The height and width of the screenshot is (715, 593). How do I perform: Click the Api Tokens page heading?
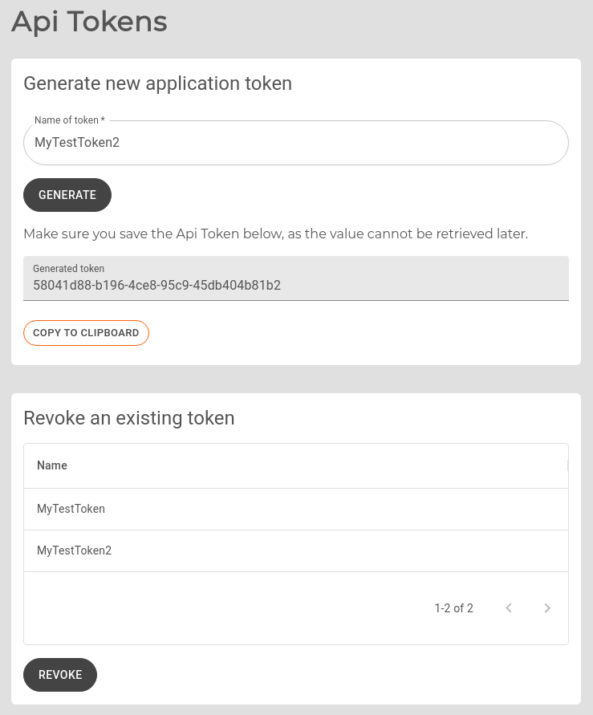coord(89,22)
